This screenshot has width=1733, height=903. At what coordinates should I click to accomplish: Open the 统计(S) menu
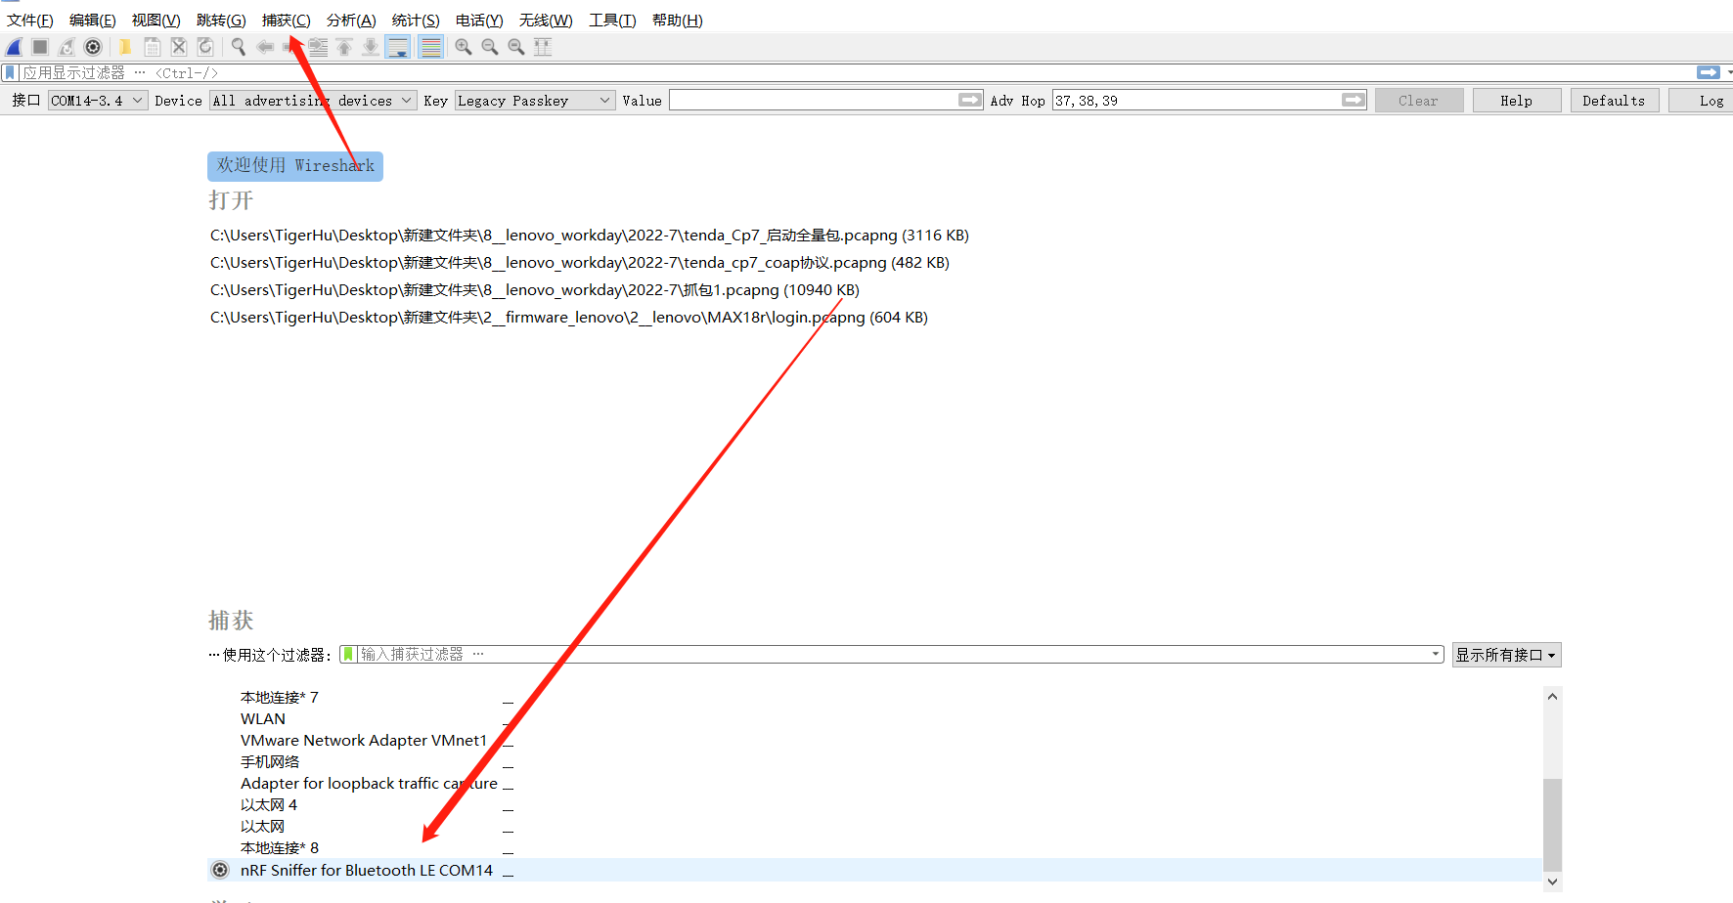pos(416,21)
